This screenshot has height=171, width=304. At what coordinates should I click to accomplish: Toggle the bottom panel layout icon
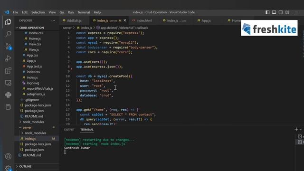click(x=274, y=12)
